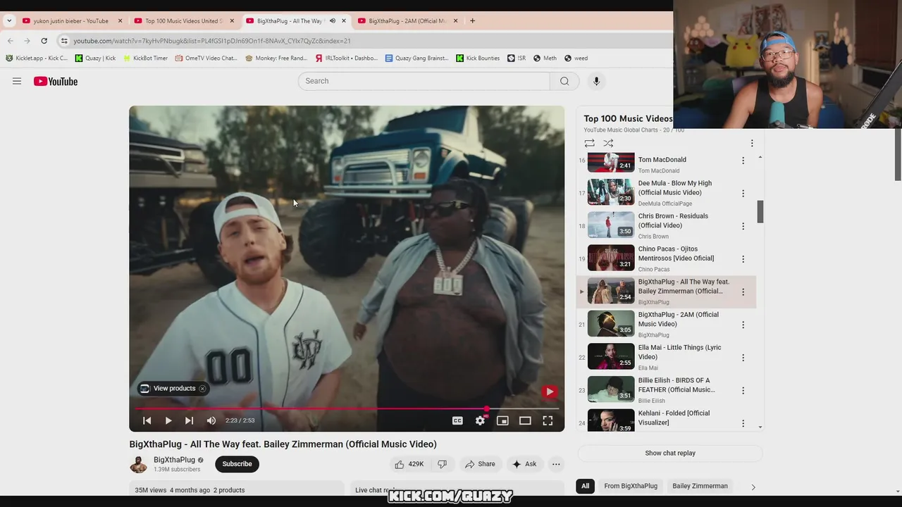Screen dimensions: 902x507
Task: Open options for Chino Pacas Ojitos Mentirosos
Action: tap(743, 259)
